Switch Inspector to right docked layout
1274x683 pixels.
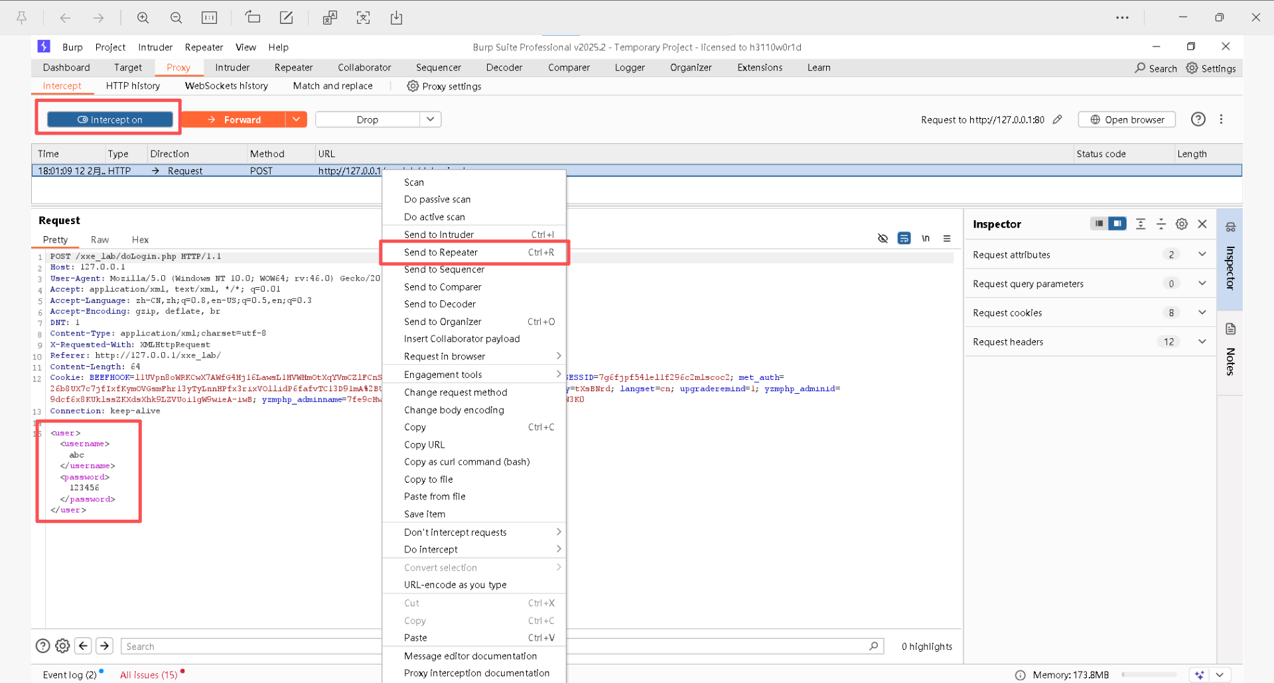click(1117, 224)
